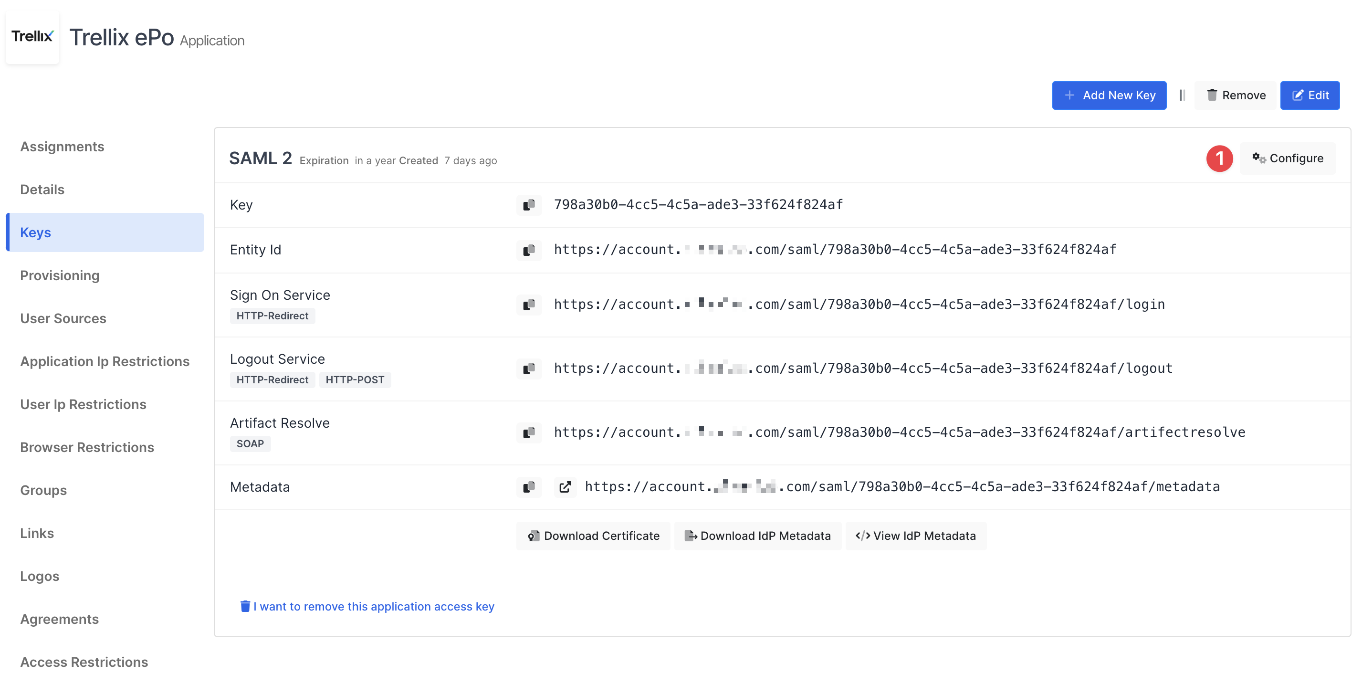Viewport: 1362px width, 674px height.
Task: Edit the Trellix ePo application
Action: pyautogui.click(x=1310, y=95)
